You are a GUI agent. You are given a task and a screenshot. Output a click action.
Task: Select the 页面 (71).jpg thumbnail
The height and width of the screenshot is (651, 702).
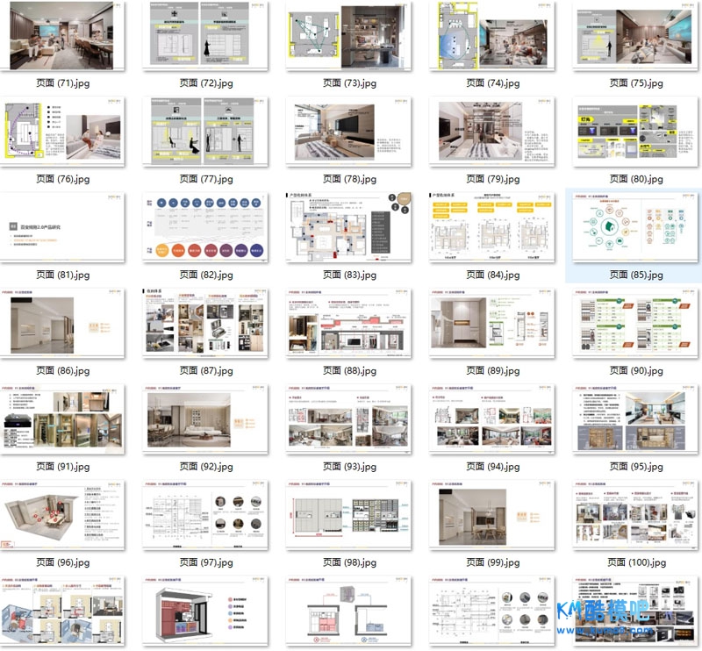(x=61, y=36)
